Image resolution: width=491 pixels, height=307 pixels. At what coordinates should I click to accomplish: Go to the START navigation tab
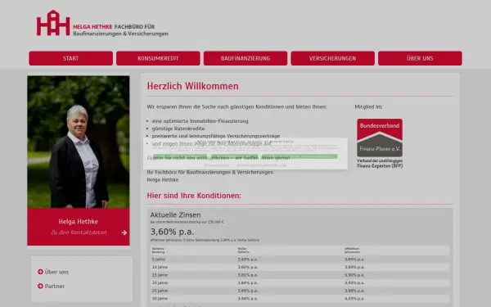tap(70, 58)
